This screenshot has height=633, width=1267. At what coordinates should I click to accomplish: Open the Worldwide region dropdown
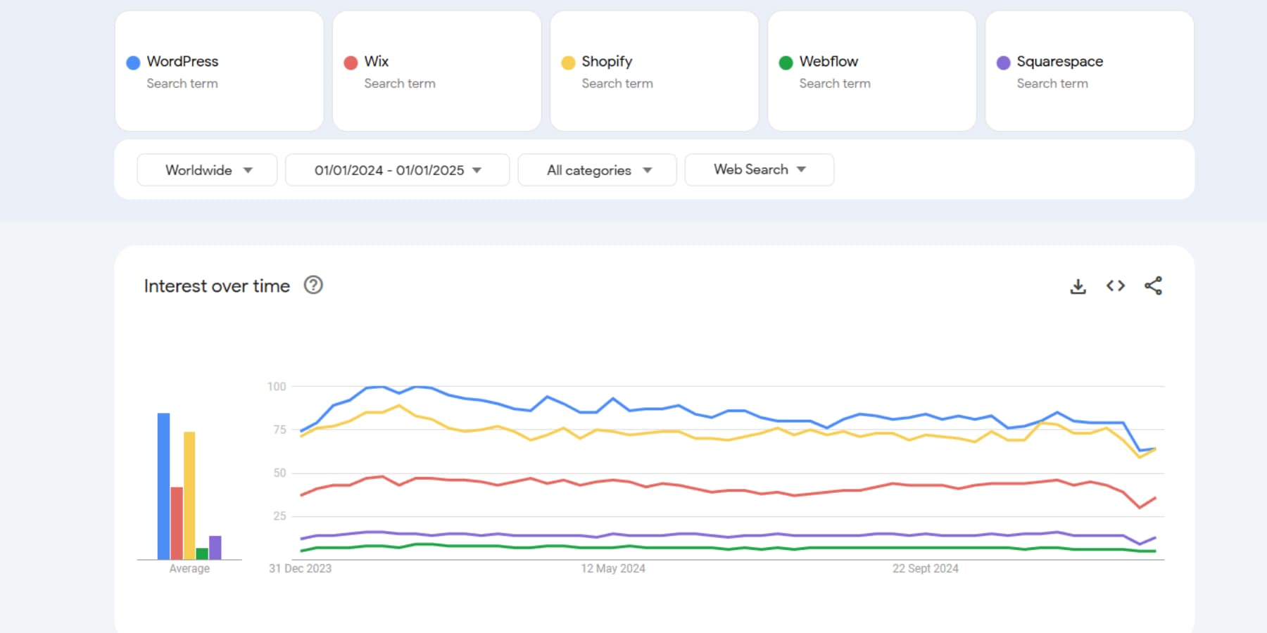point(206,170)
